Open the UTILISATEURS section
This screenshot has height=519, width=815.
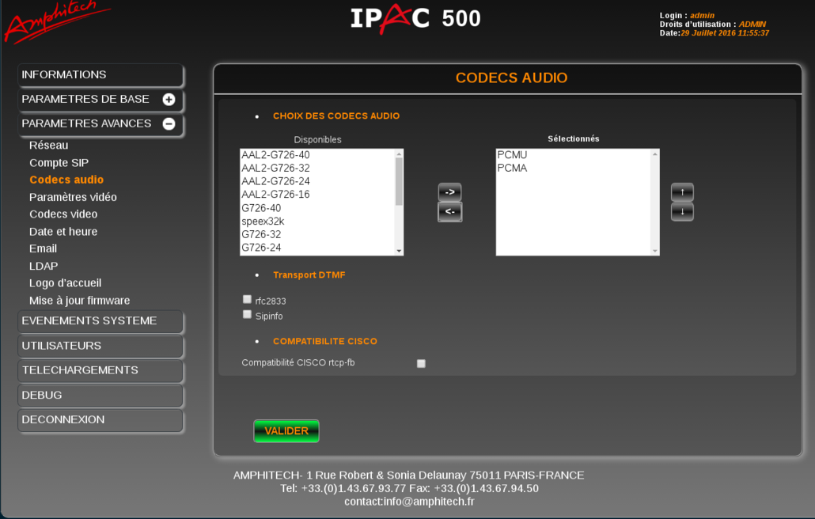coord(100,346)
